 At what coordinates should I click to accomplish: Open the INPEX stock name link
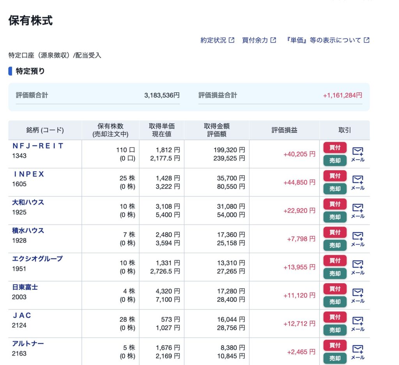click(x=29, y=174)
